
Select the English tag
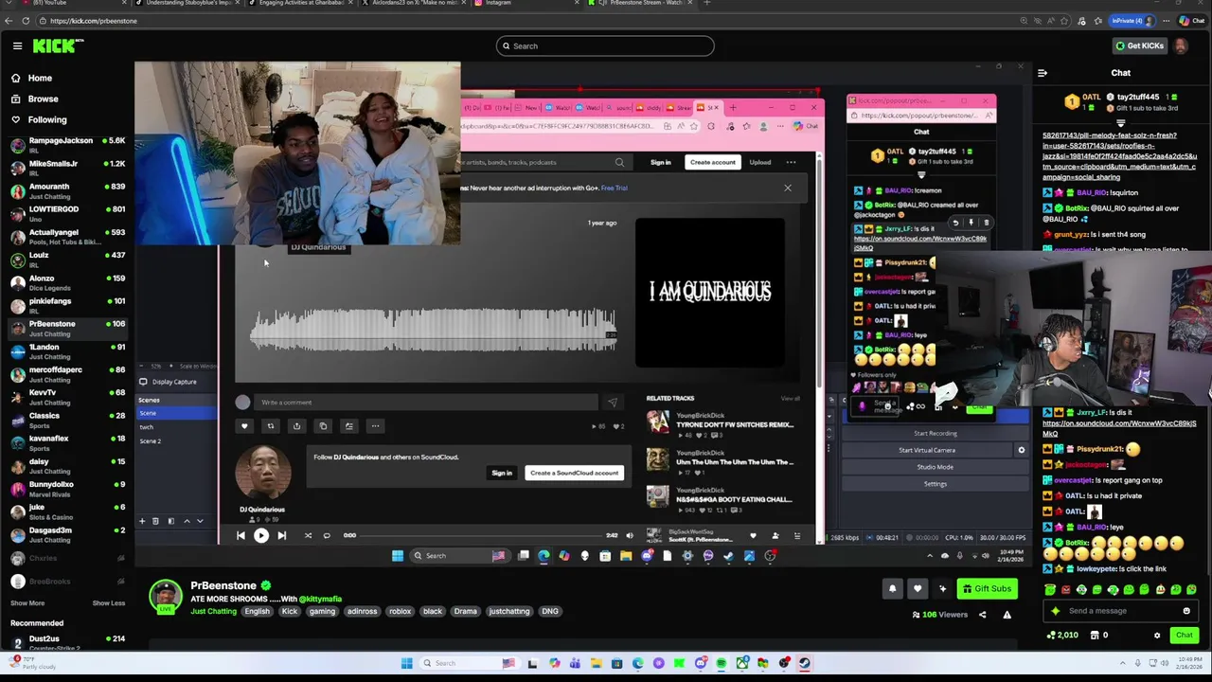click(x=258, y=612)
